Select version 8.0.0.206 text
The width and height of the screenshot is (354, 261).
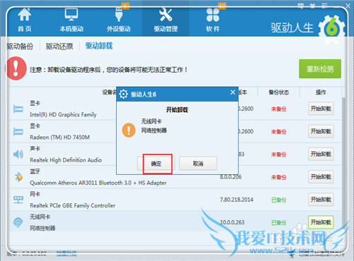point(231,177)
